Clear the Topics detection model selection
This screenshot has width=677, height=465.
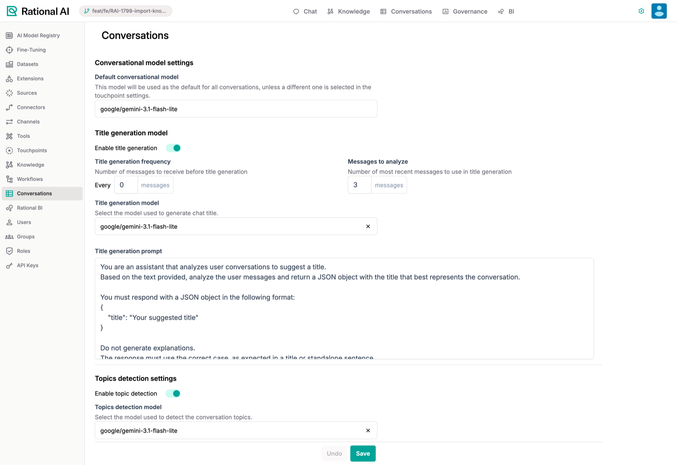pyautogui.click(x=368, y=430)
